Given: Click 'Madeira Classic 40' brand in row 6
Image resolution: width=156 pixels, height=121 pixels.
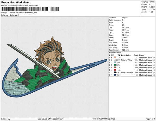Looking at the screenshot, I should pyautogui.click(x=147, y=70).
